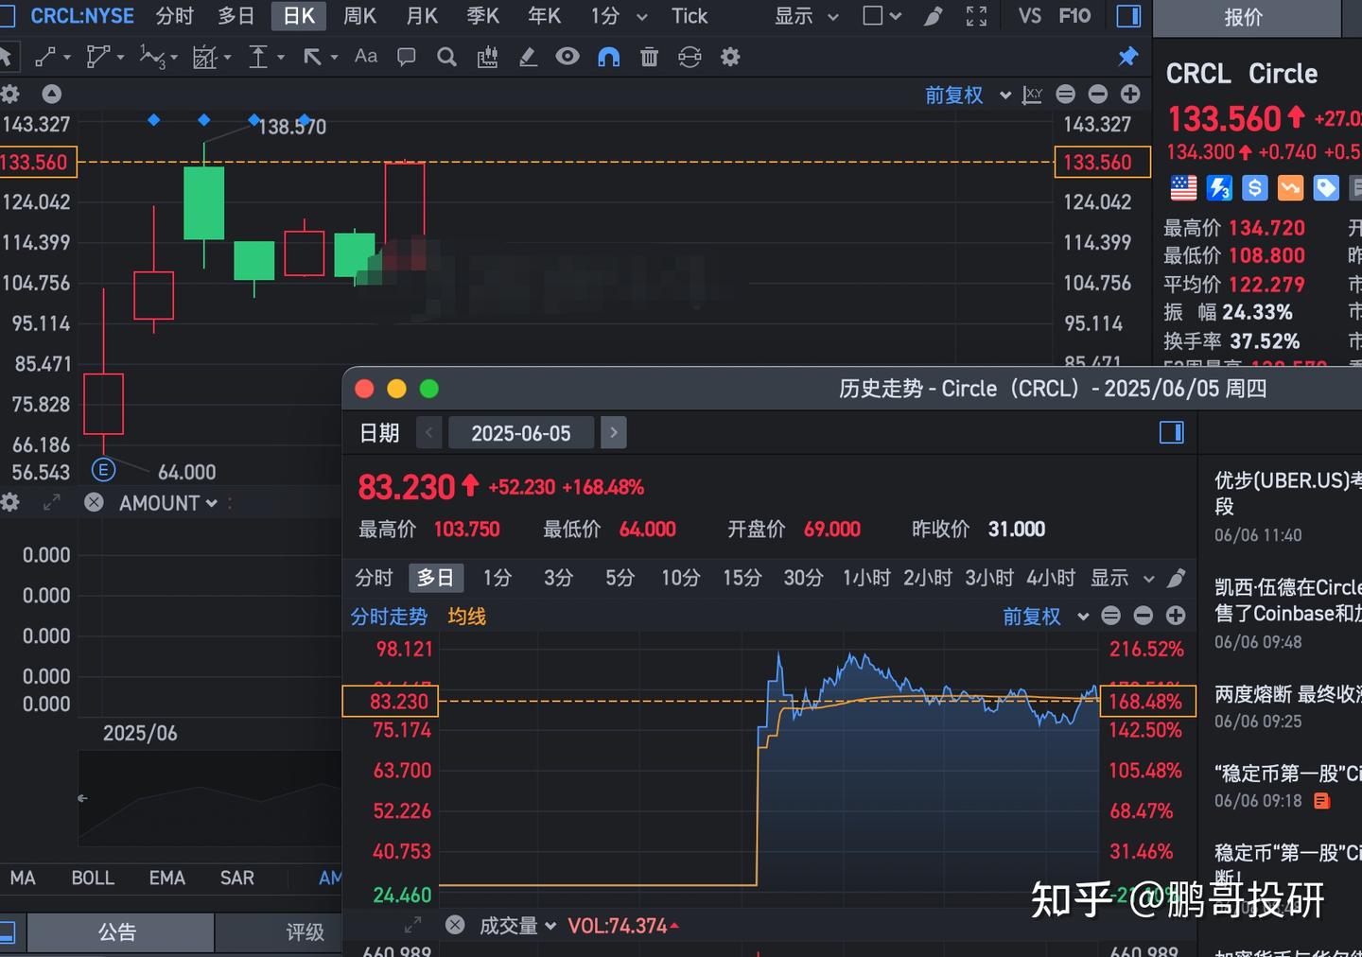
Task: Remove the AMOUNT indicator panel
Action: pos(94,502)
